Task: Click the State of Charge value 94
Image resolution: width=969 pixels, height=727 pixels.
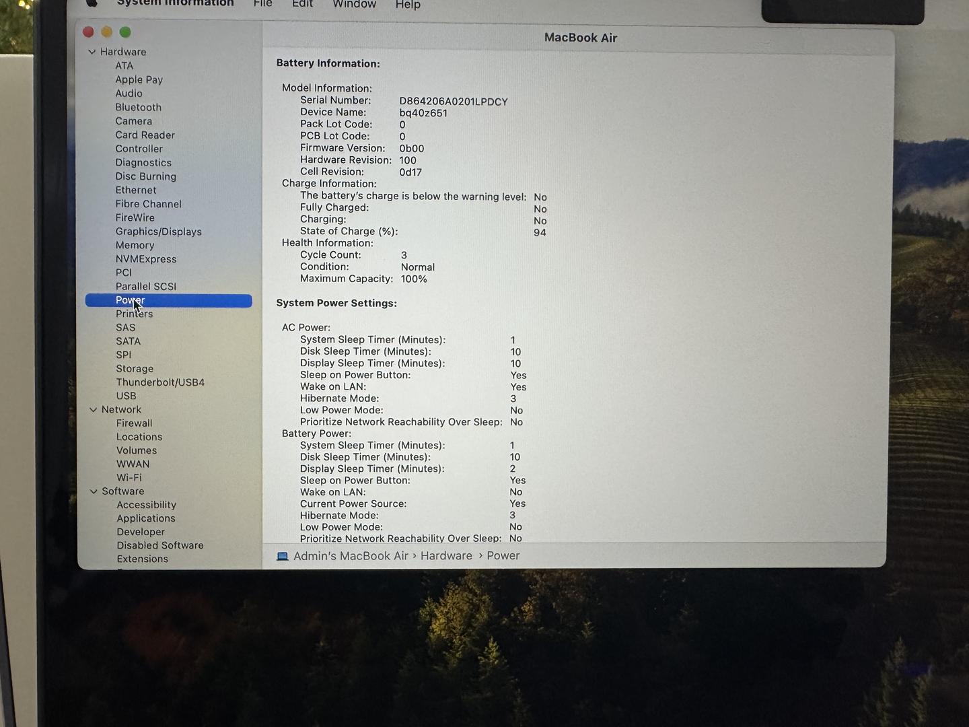Action: [x=540, y=233]
